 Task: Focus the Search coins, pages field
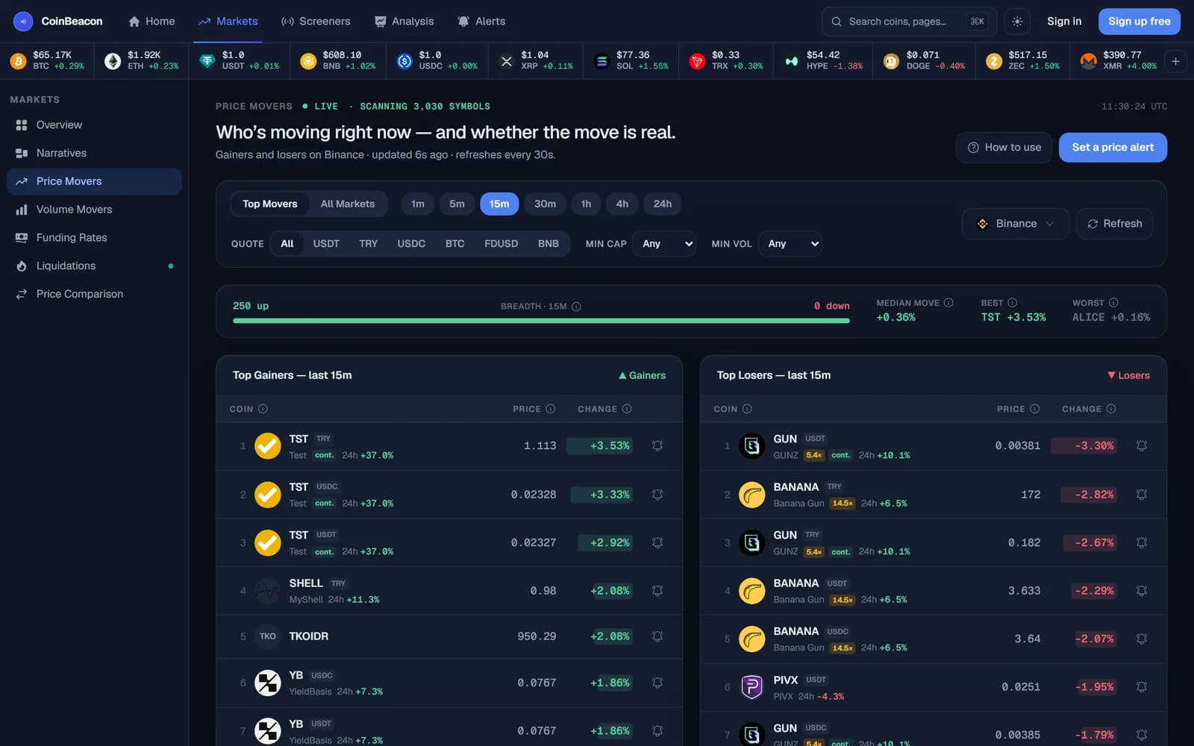click(909, 22)
